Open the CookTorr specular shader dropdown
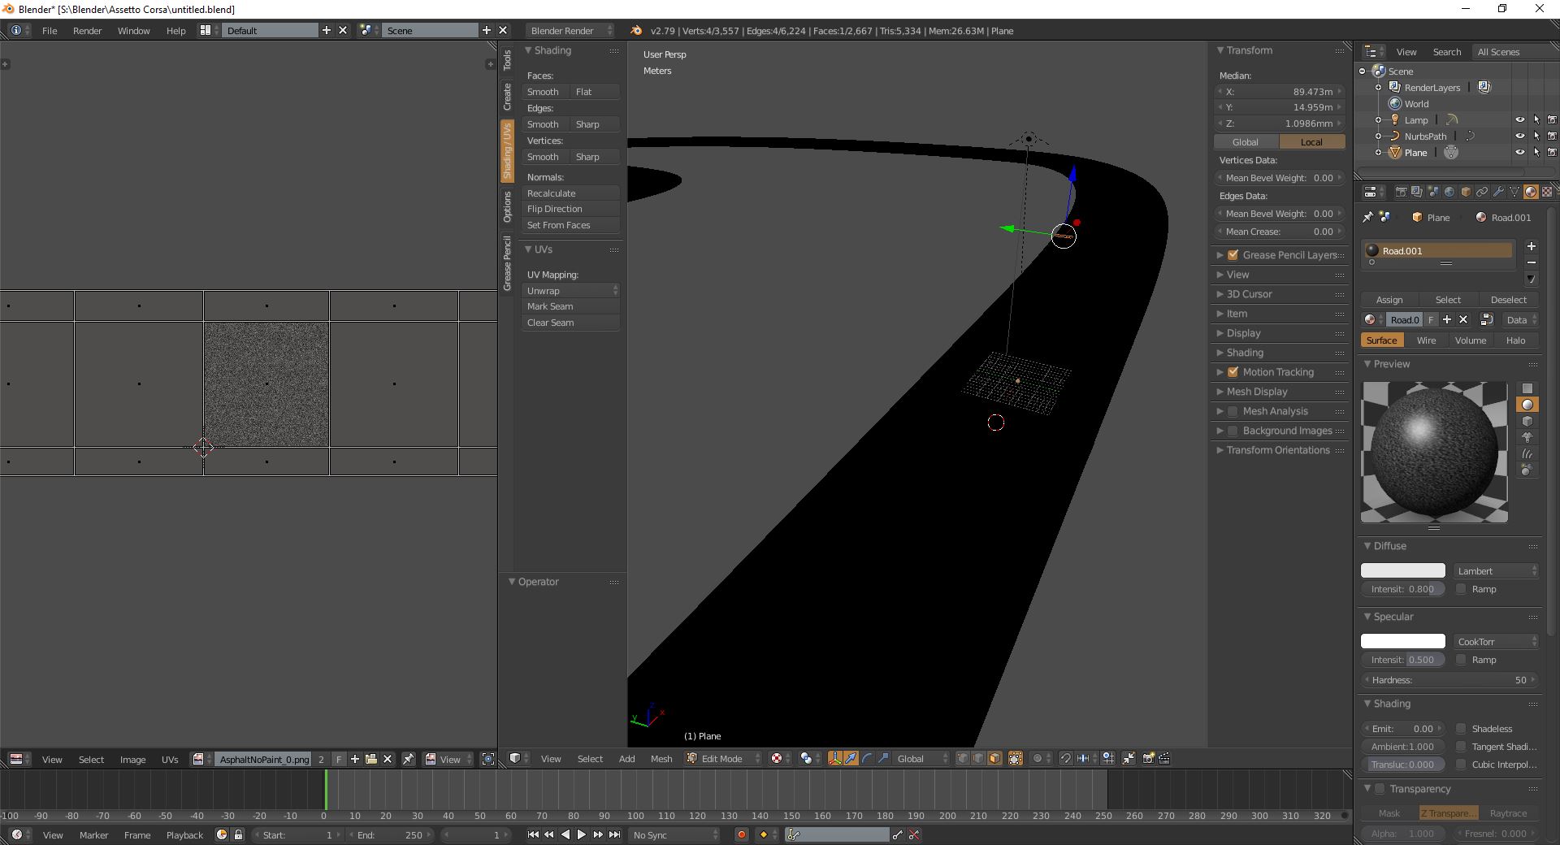This screenshot has height=845, width=1560. point(1496,641)
